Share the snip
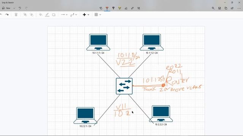Viewport: 243px width, 136px height. (232, 8)
